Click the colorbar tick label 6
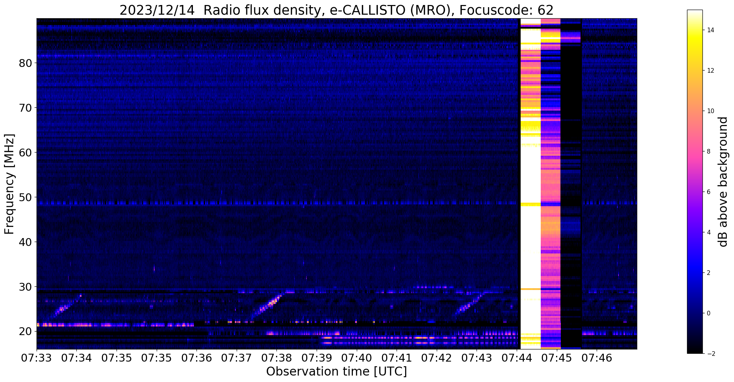This screenshot has width=734, height=382. pos(708,192)
